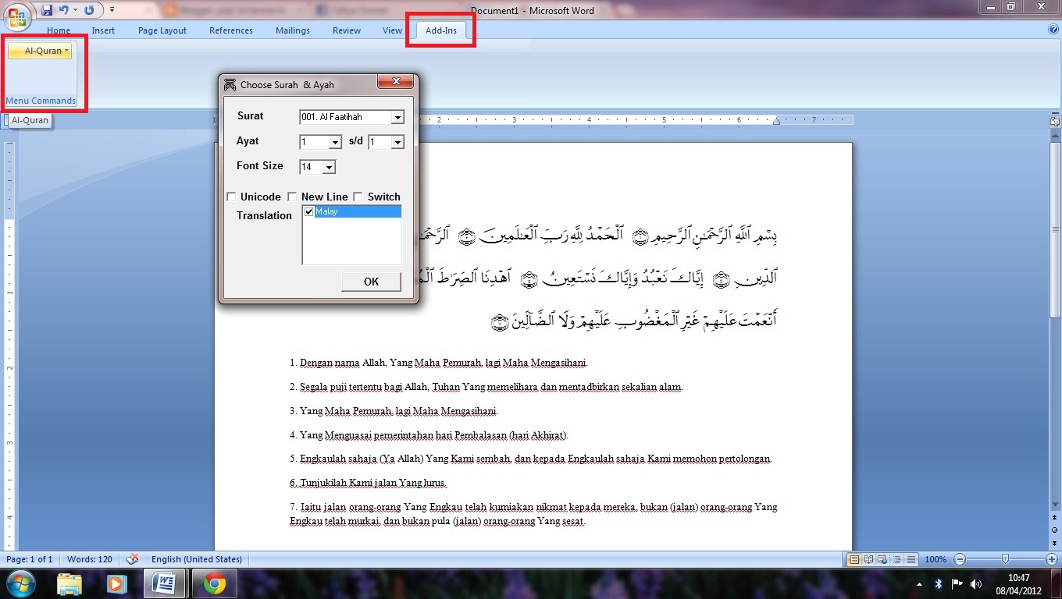Enable the Switch checkbox
Viewport: 1062px width, 599px height.
coord(358,197)
